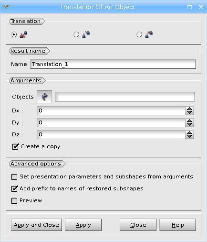Open Help for translation dialog
Viewport: 207px width, 242px height.
[177, 225]
